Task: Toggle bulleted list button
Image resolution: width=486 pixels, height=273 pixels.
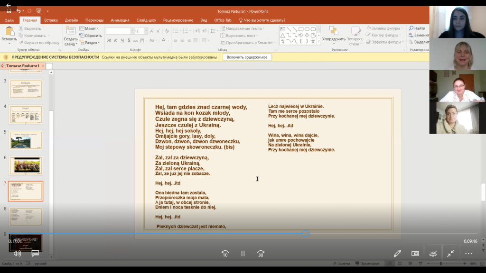Action: 177,31
